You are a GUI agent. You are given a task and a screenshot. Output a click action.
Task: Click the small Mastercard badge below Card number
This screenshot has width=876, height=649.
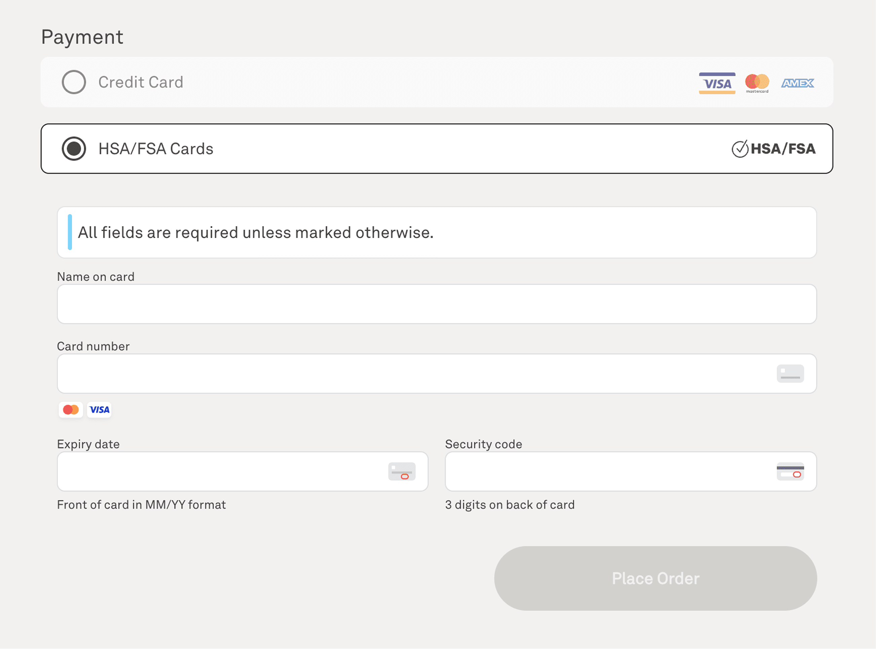71,410
